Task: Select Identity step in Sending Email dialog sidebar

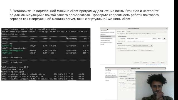Action: coord(108,72)
